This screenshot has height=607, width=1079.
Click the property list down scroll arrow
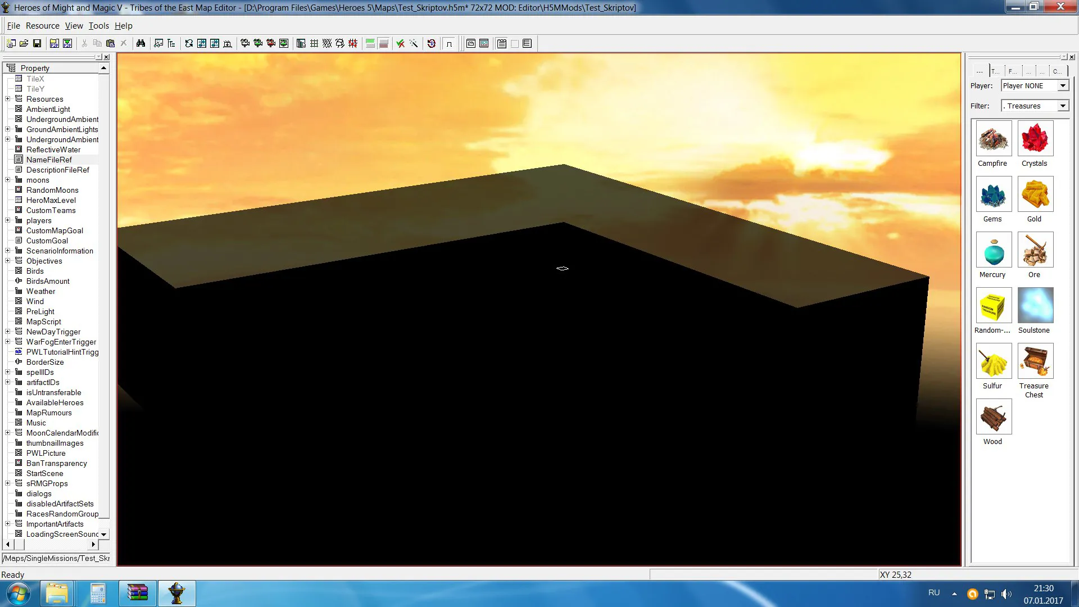(103, 534)
